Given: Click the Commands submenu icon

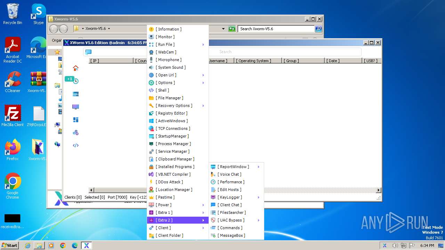Looking at the screenshot, I should (x=213, y=228).
